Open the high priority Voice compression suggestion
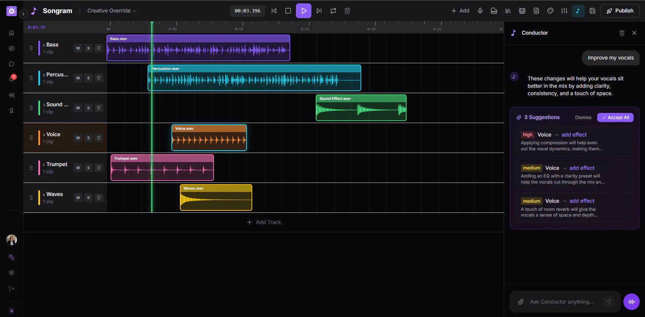This screenshot has width=645, height=317. coord(575,142)
